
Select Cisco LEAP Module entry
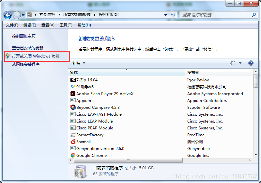click(x=95, y=121)
